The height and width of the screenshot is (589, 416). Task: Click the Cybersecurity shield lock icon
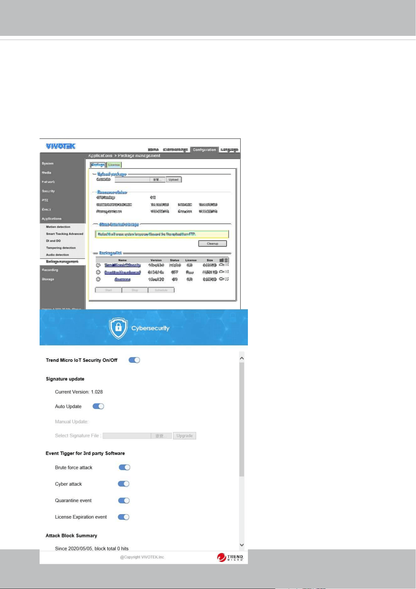coord(118,328)
